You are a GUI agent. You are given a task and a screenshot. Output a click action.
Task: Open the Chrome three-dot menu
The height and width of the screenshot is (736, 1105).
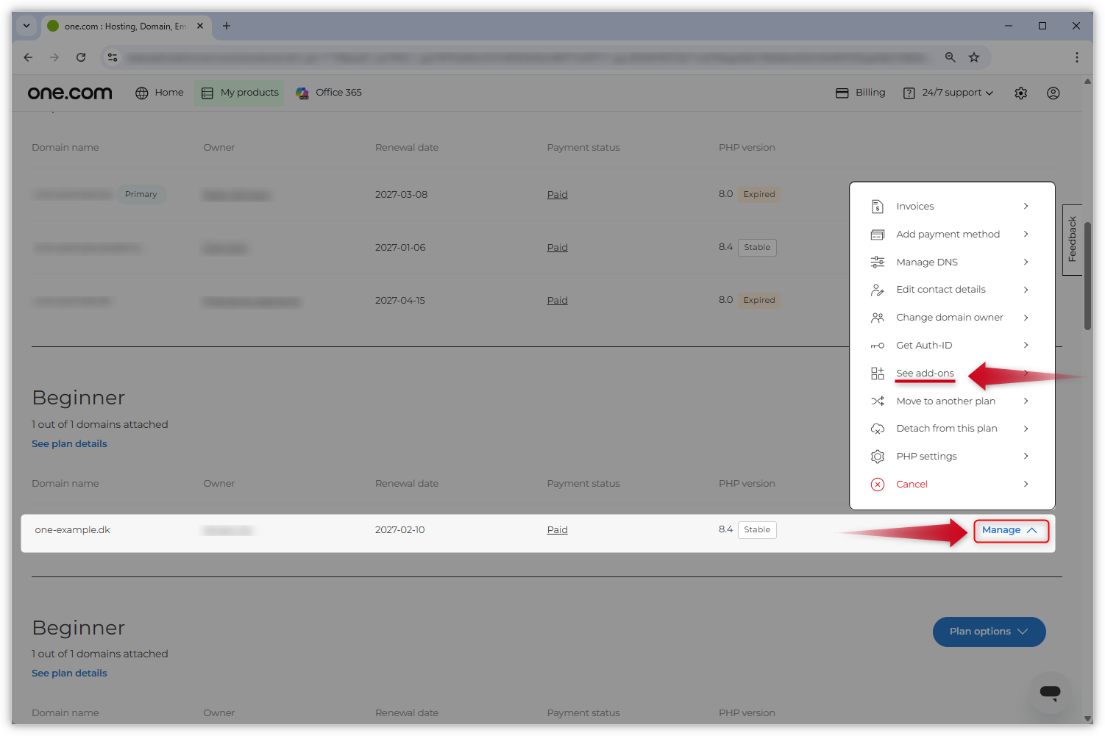click(x=1077, y=57)
